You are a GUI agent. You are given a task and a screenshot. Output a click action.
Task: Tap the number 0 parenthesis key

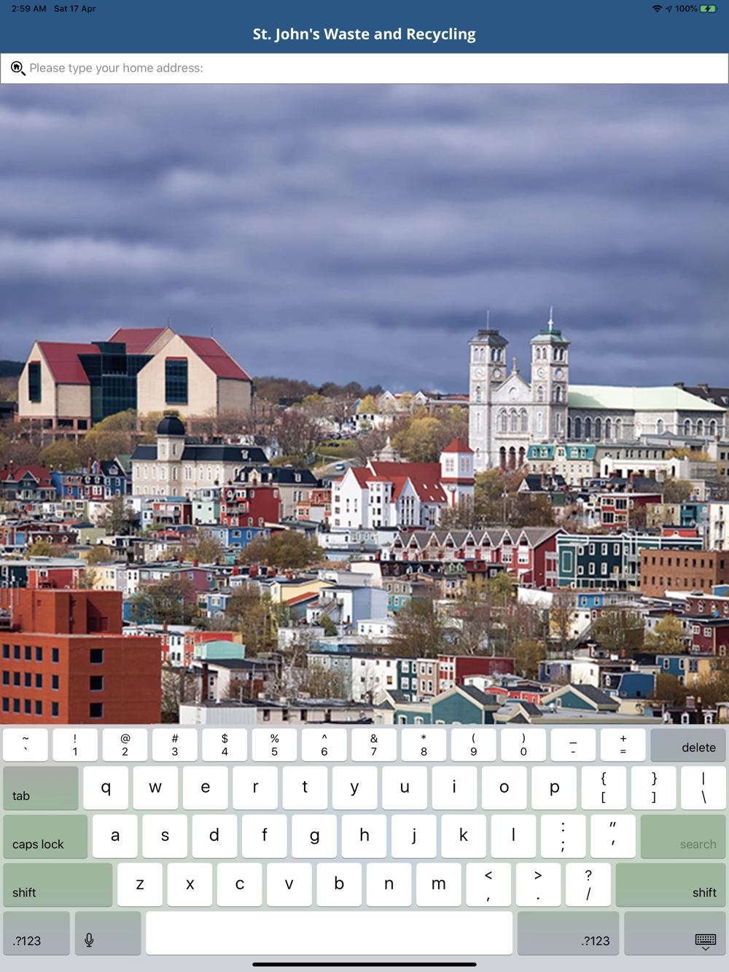tap(523, 745)
